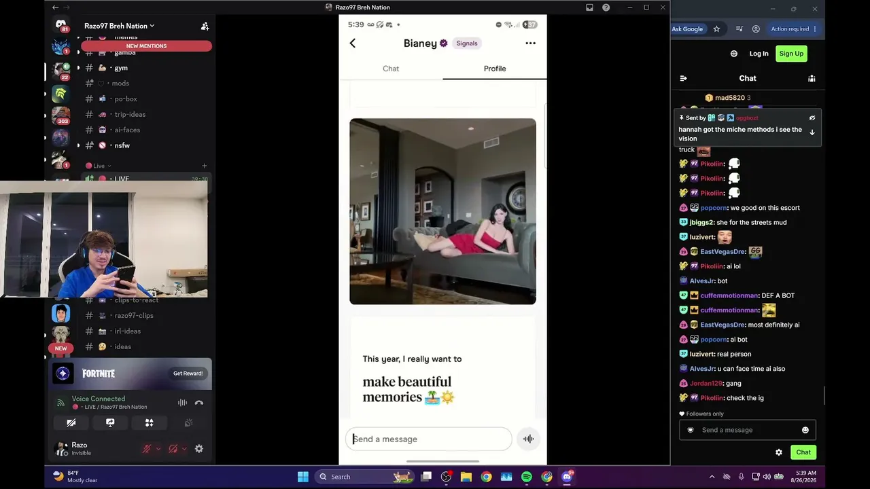Click Ask Google in the browser address bar

[x=687, y=29]
